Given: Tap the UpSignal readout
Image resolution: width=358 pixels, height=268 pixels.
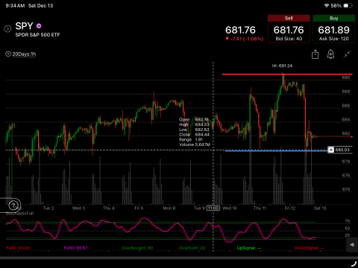Looking at the screenshot, I should click(249, 248).
